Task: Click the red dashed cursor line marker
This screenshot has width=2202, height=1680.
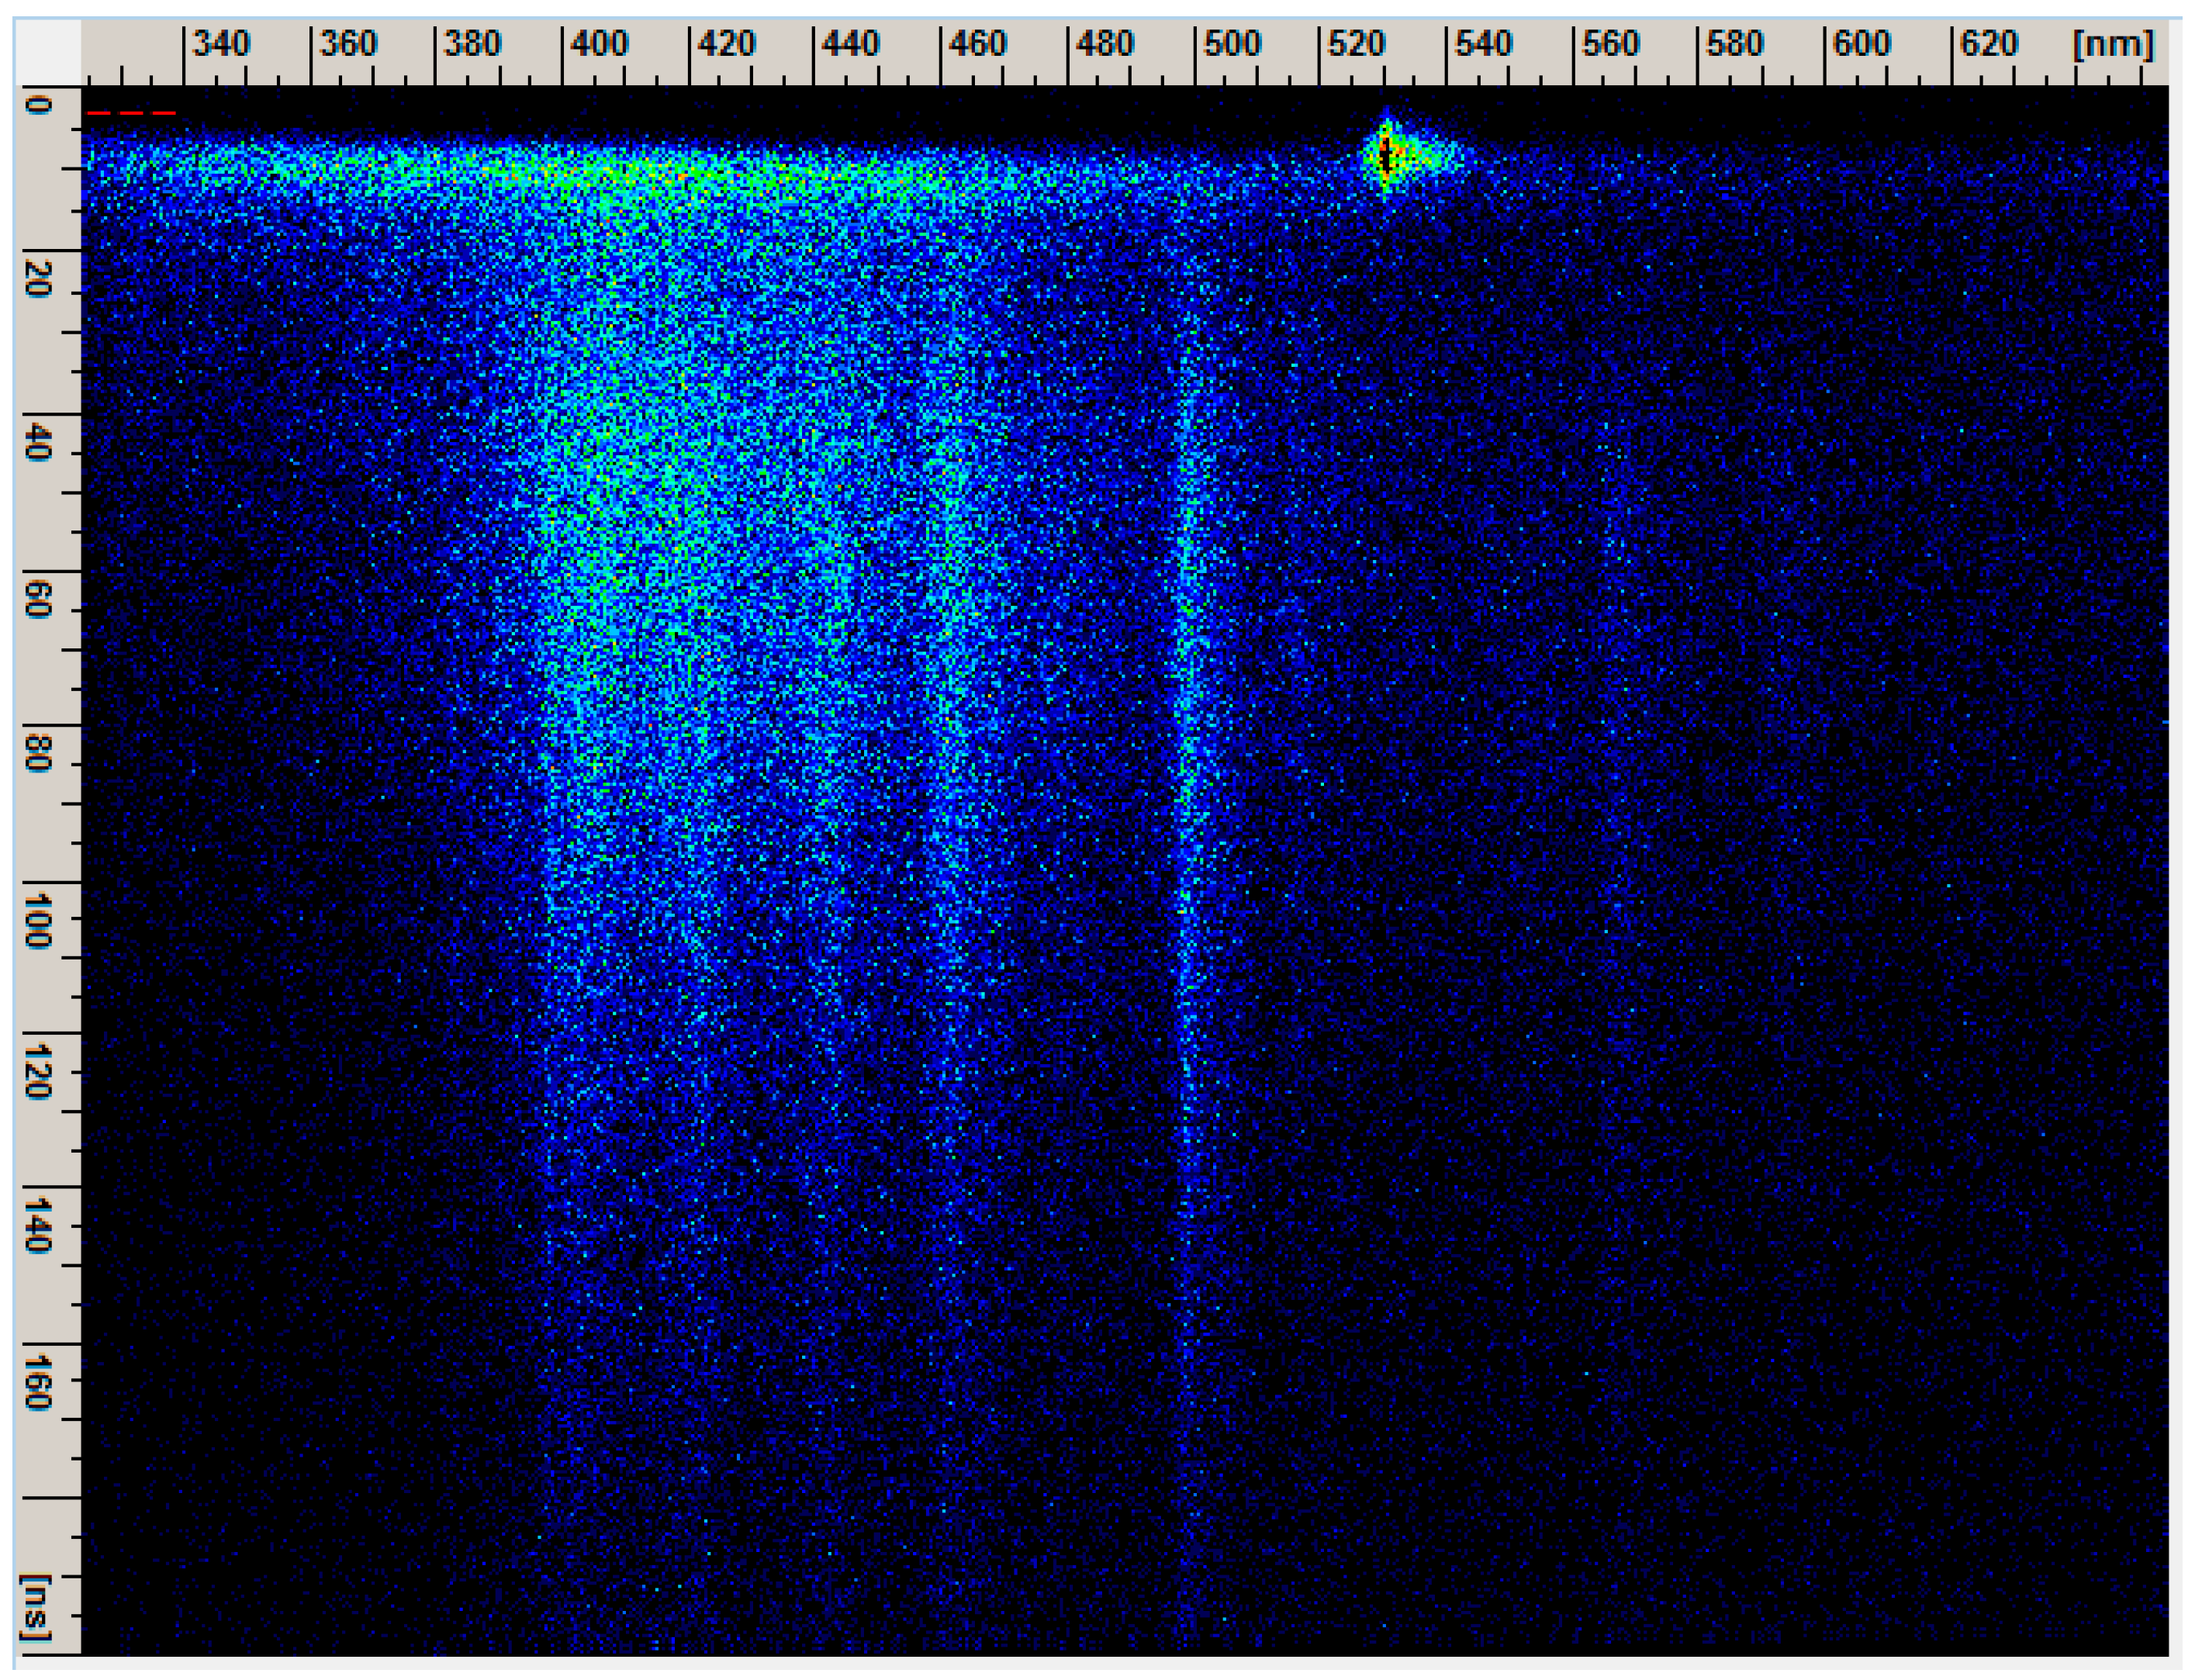Action: click(x=130, y=115)
